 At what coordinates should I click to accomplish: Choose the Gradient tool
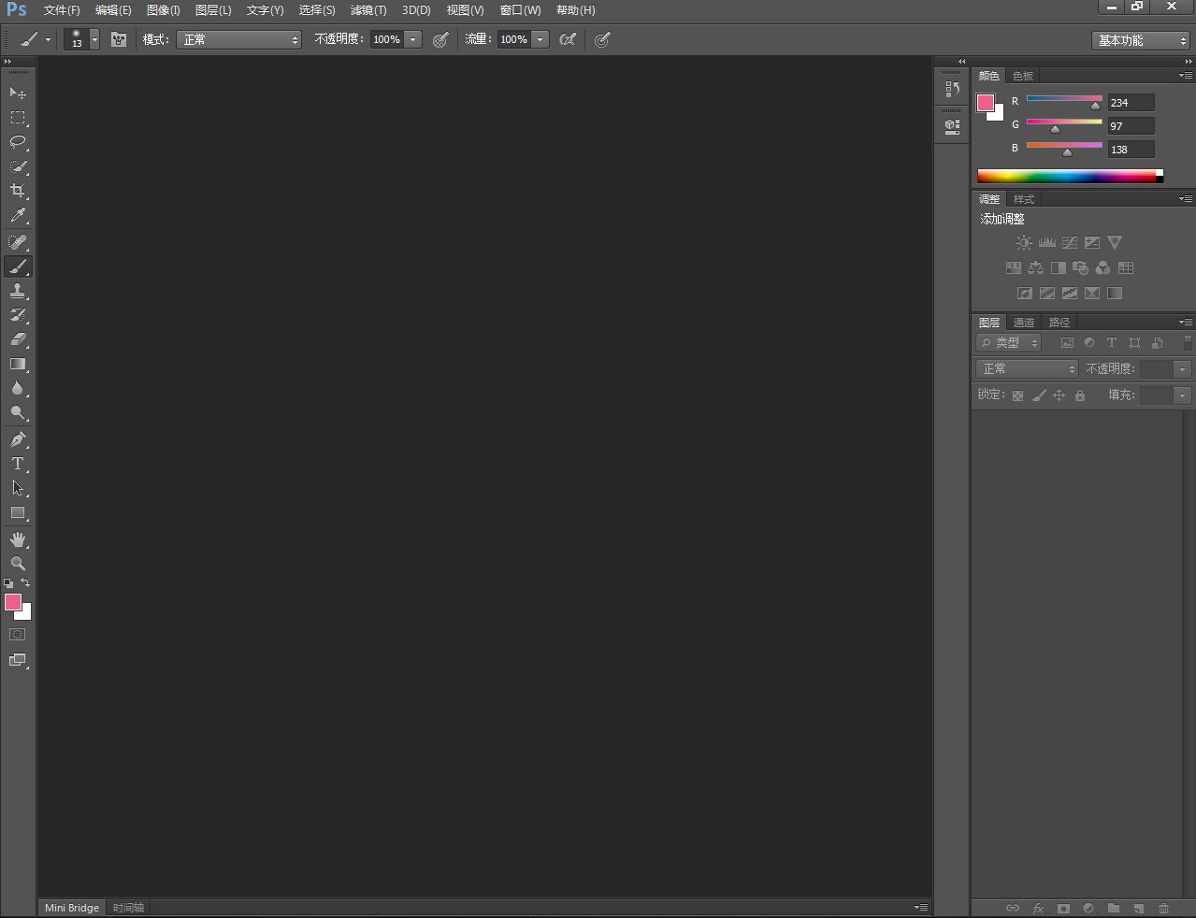[x=18, y=365]
